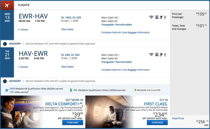210x129 pixels.
Task: Click the USB icon on outbound flight
Action: [165, 17]
